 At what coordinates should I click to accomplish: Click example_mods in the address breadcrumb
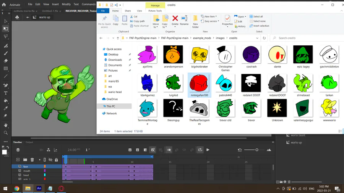click(x=202, y=38)
